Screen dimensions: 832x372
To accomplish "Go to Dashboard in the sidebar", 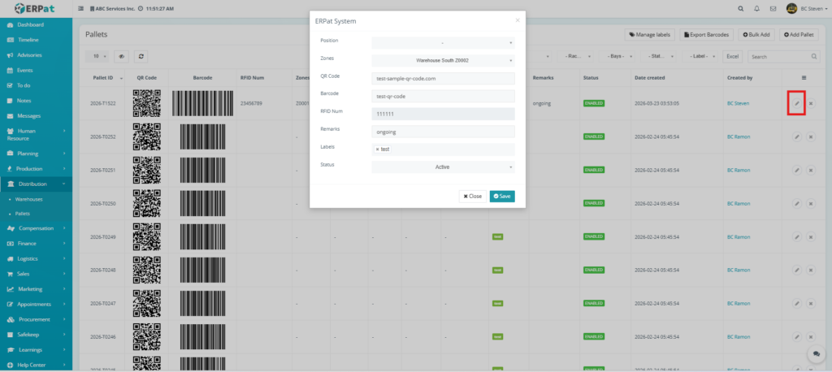I will pos(31,24).
